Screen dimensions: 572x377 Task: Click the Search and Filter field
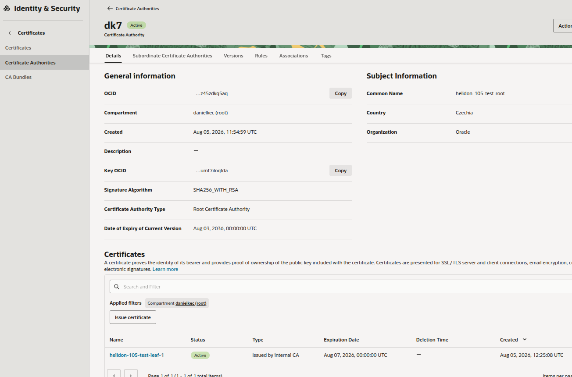tap(341, 287)
